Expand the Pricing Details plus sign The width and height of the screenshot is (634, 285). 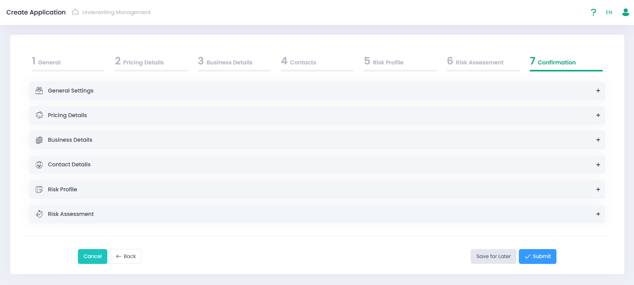(x=598, y=115)
